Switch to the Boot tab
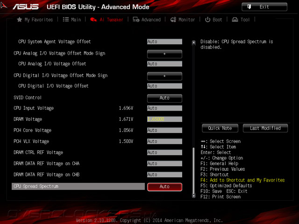Screen dimensions: 299x224 (214, 20)
